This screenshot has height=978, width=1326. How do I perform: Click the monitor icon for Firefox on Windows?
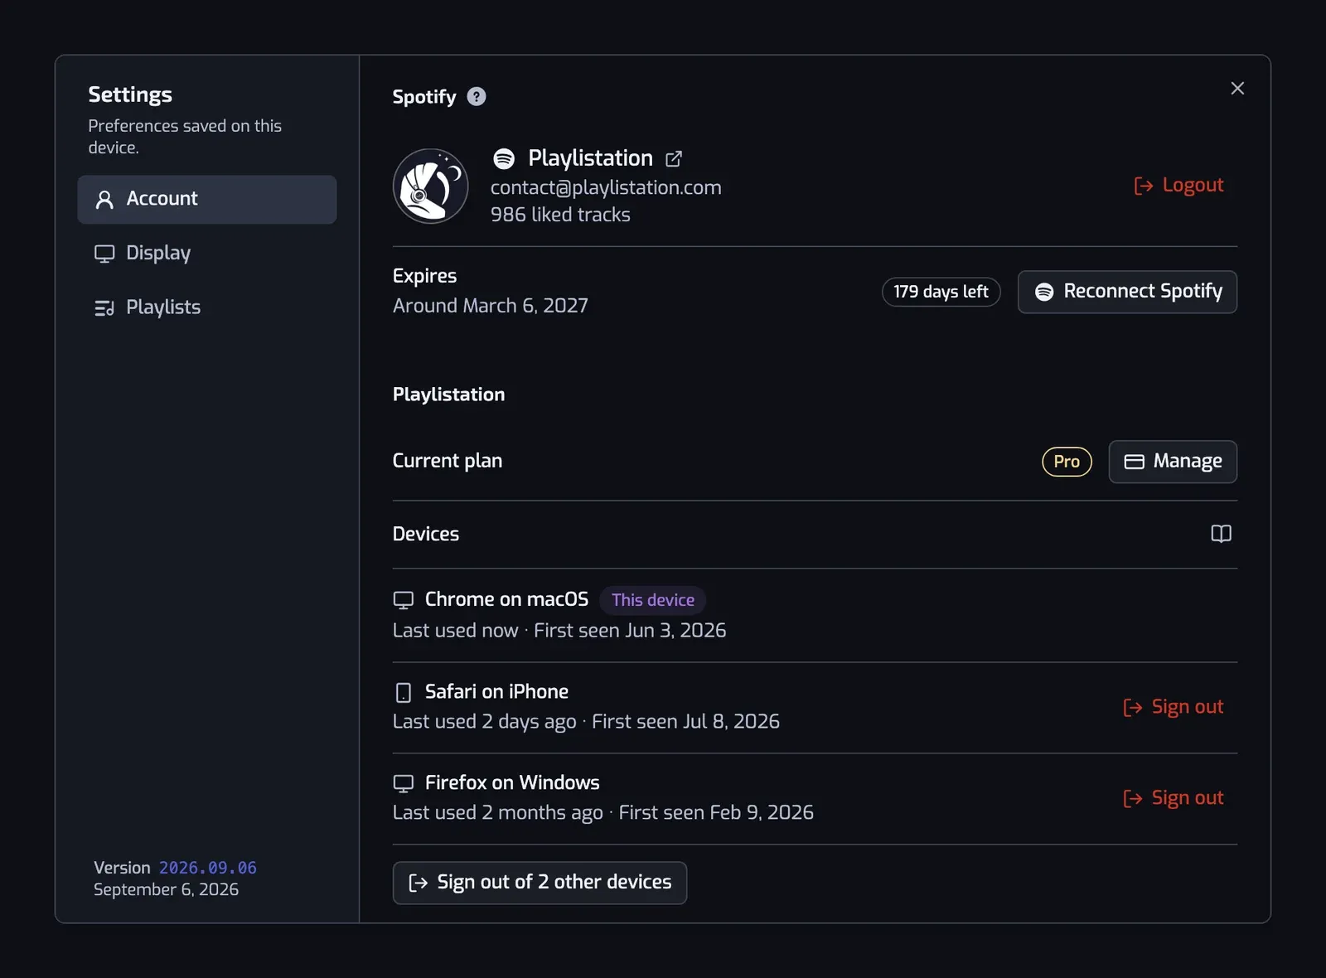click(403, 783)
